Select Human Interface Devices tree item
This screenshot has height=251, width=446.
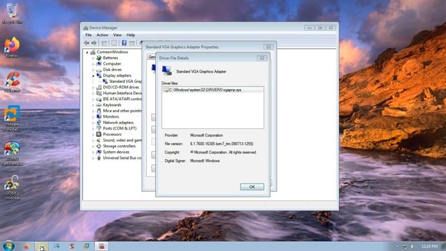123,93
